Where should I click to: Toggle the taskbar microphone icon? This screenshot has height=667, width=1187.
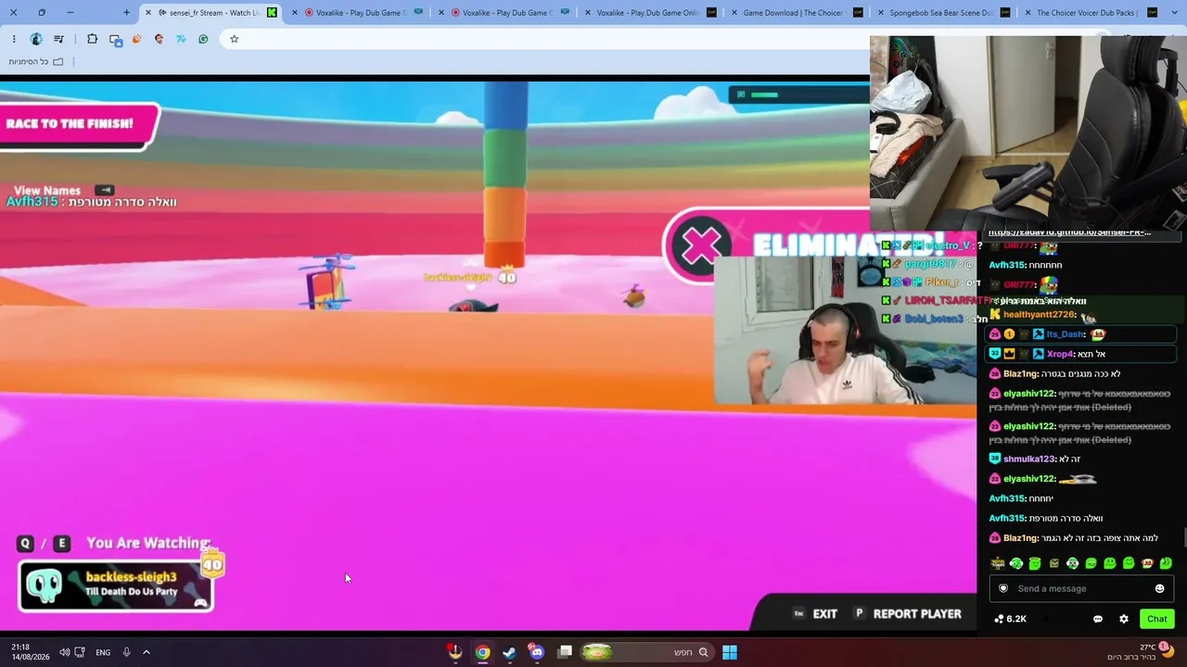pyautogui.click(x=126, y=652)
